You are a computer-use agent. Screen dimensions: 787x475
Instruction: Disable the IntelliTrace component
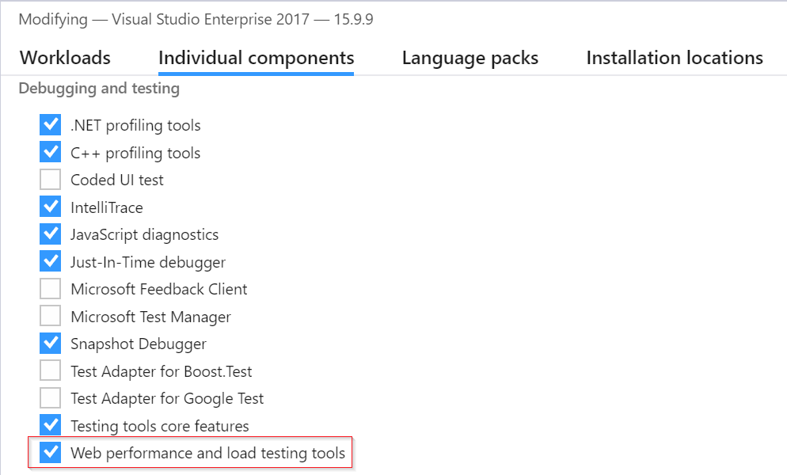point(50,207)
